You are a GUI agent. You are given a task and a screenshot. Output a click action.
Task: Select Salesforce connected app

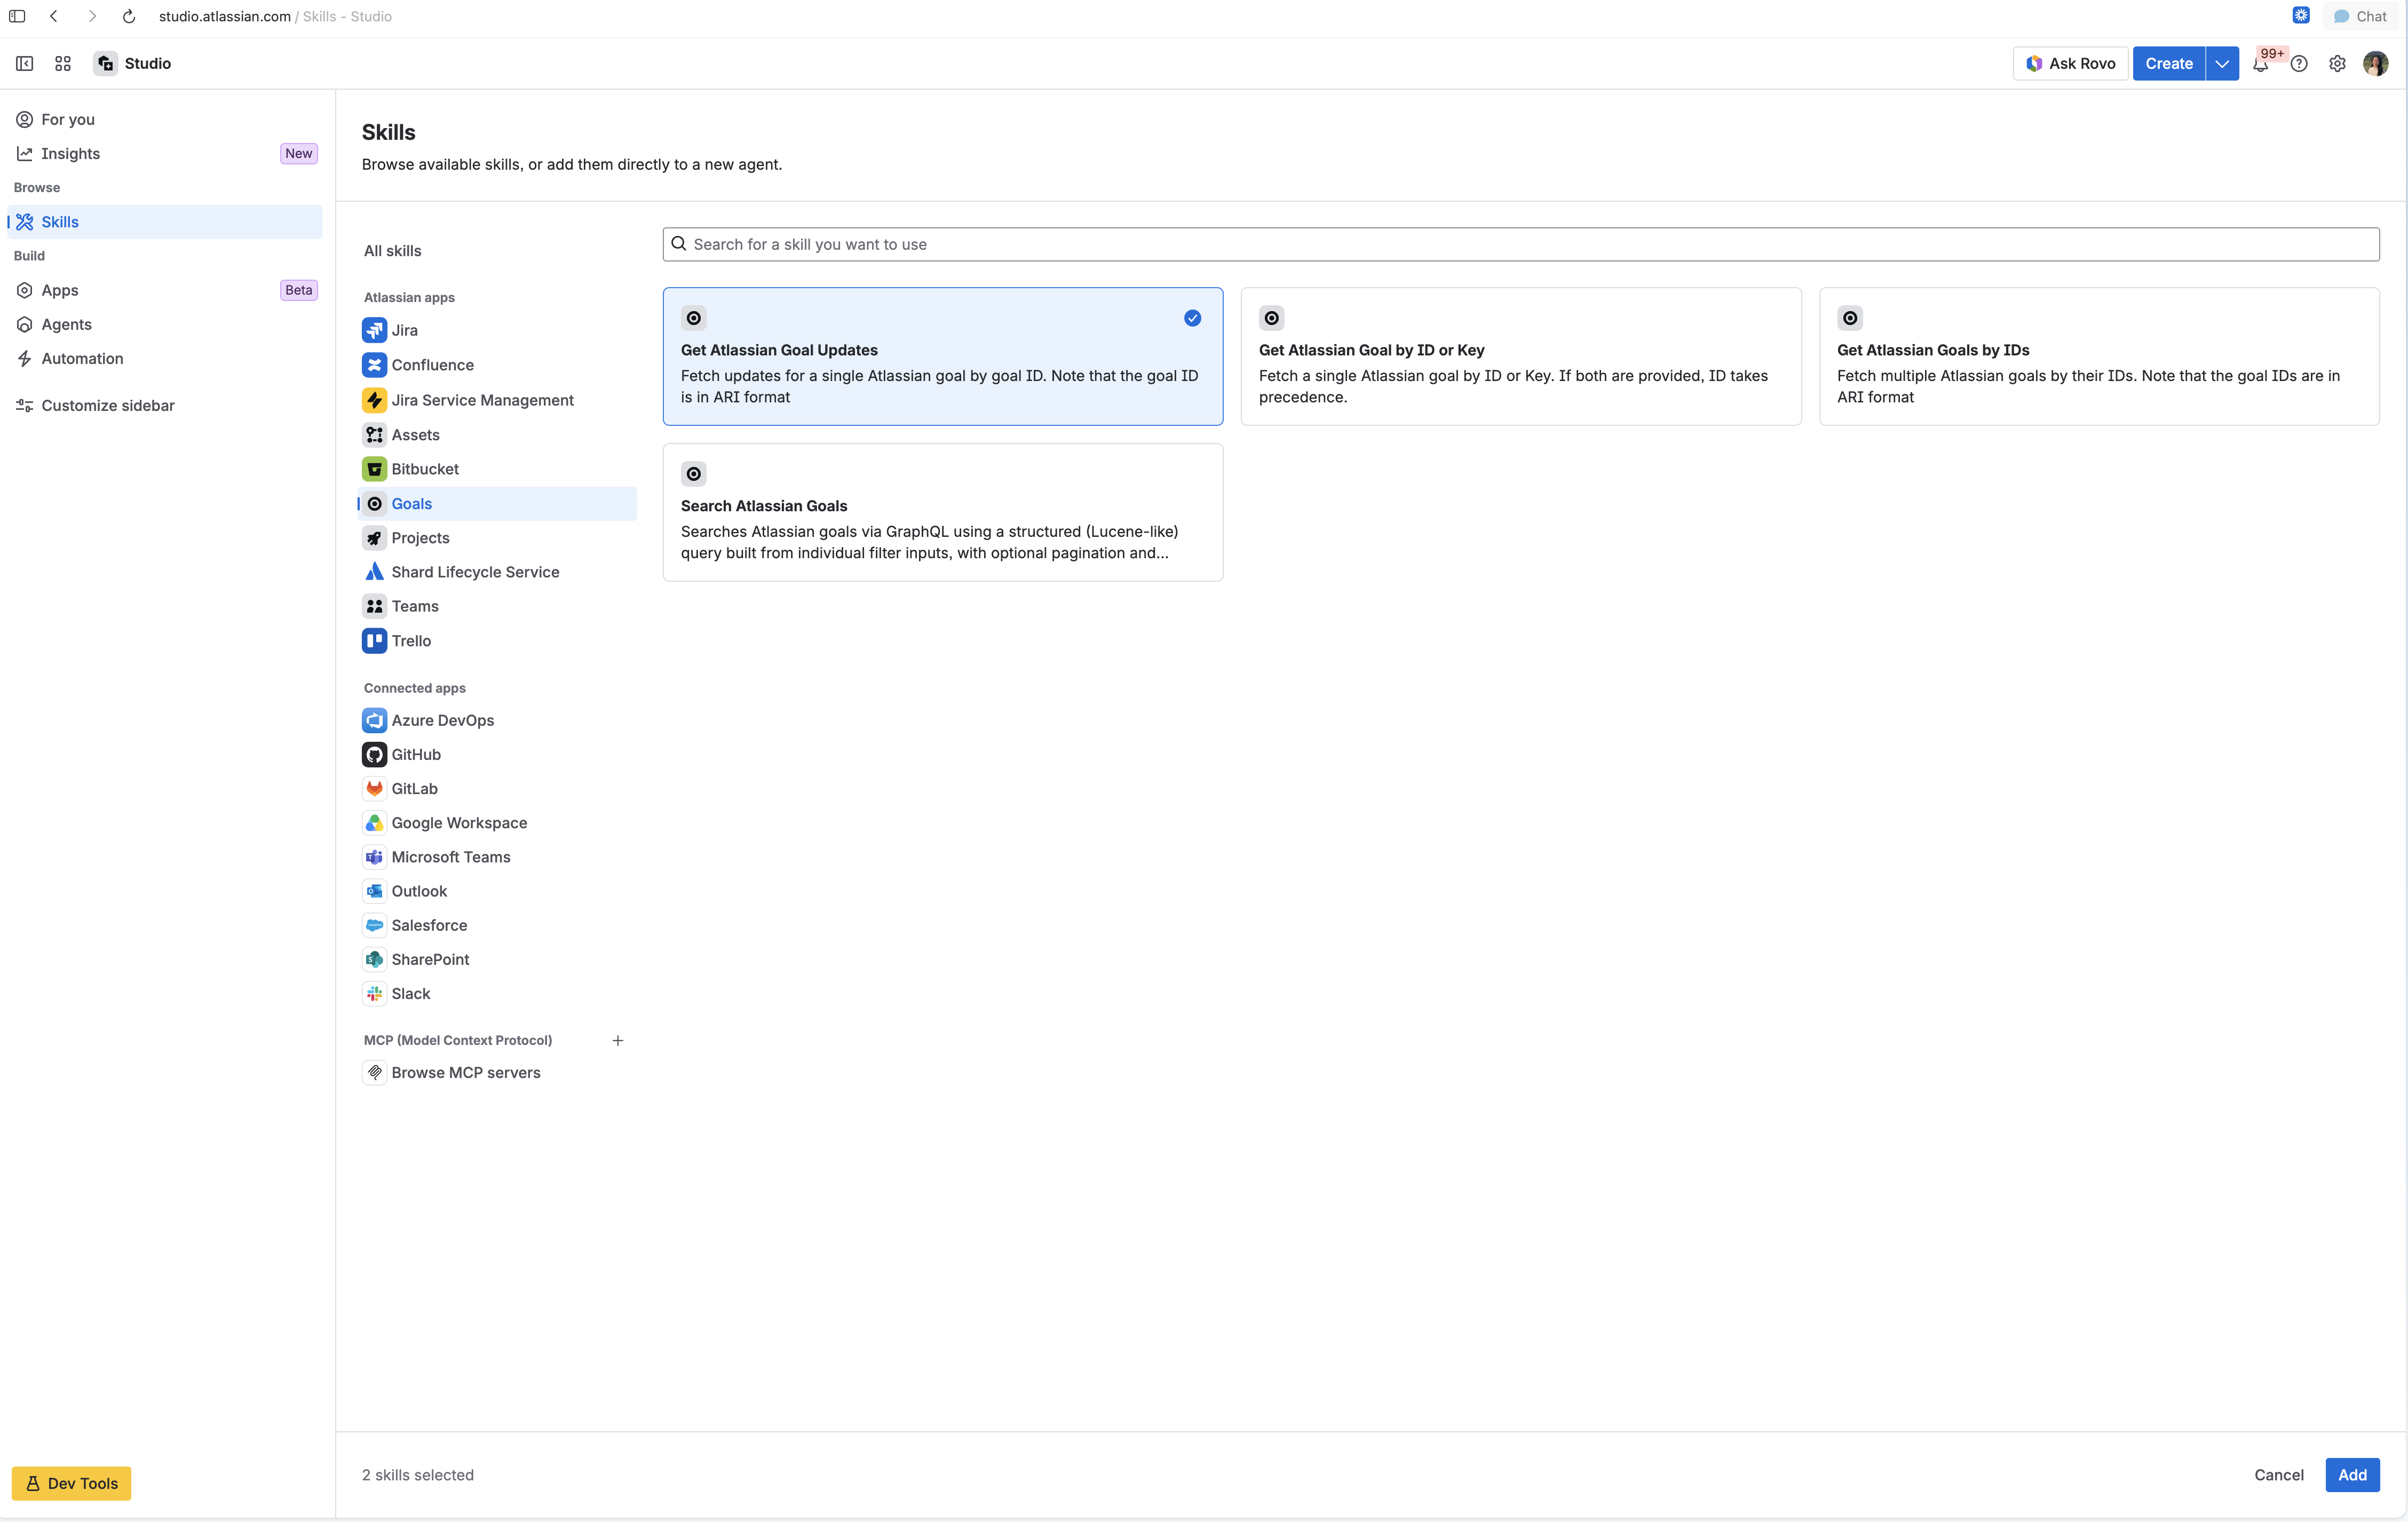pyautogui.click(x=497, y=926)
